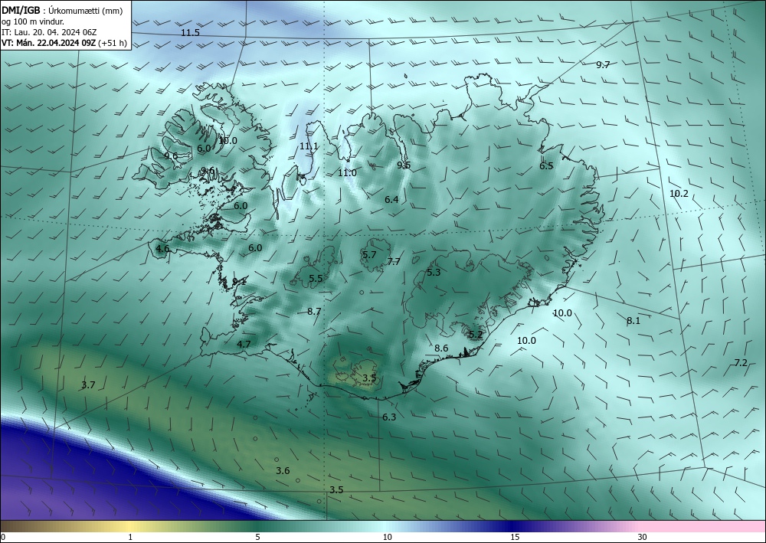Click the DMI/IGB title text

click(21, 10)
